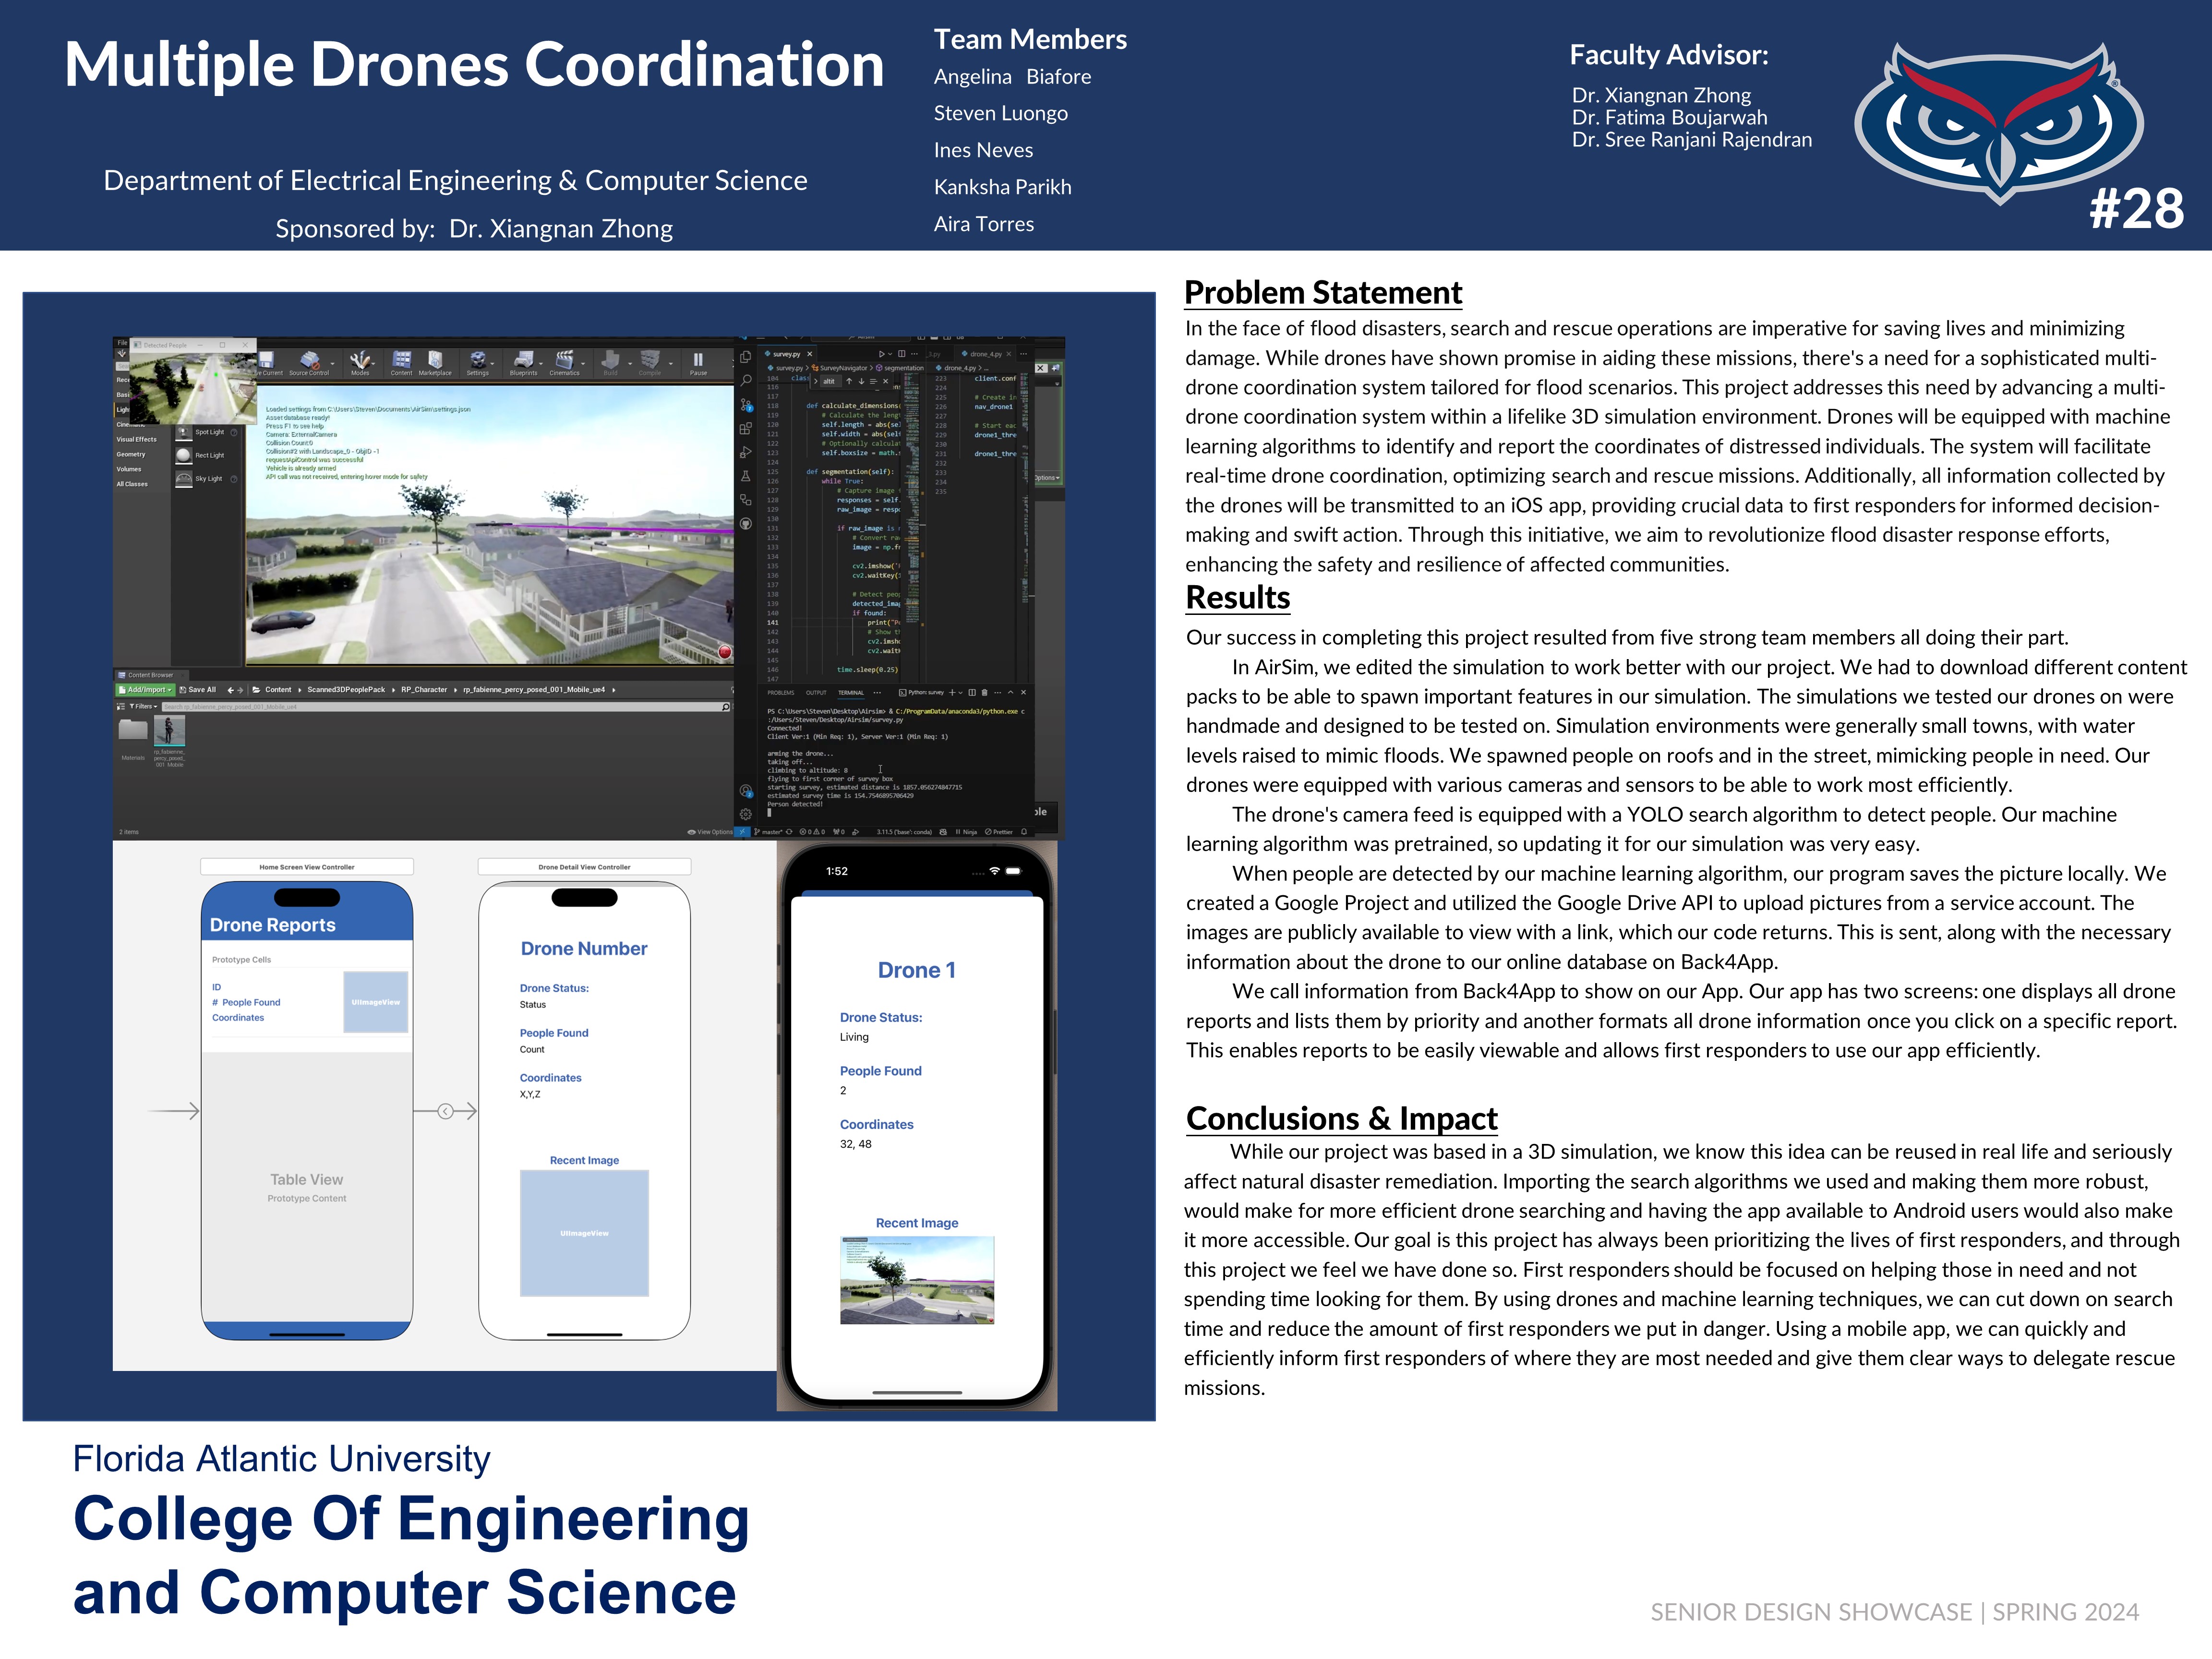Screen dimensions: 2212x1659
Task: Click the Cinematics clapperboard toolbar icon
Action: [564, 360]
